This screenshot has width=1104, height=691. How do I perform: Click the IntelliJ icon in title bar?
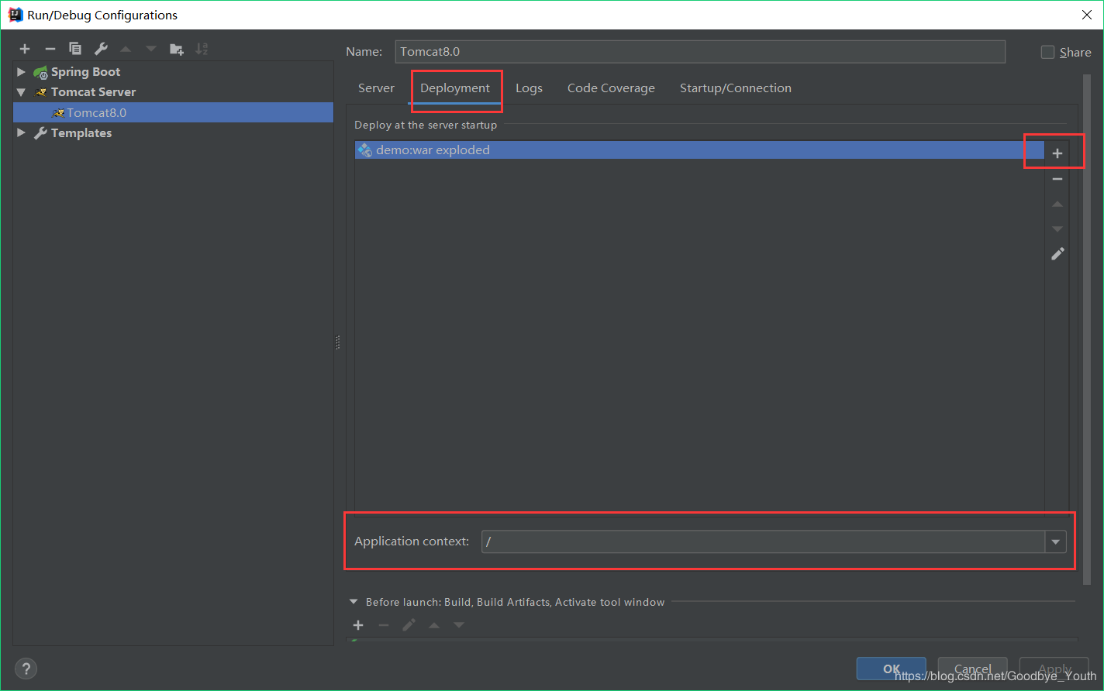[15, 15]
